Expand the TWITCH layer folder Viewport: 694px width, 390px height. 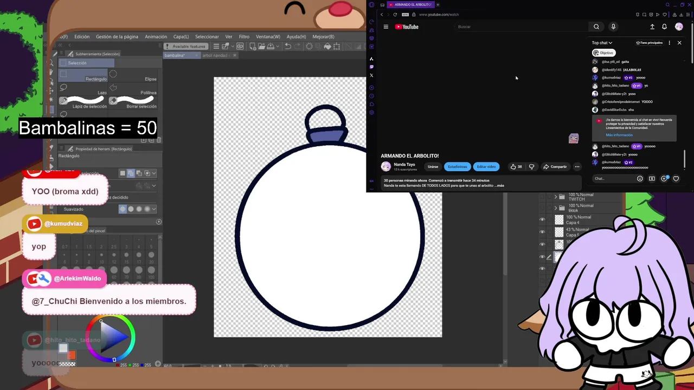(555, 197)
